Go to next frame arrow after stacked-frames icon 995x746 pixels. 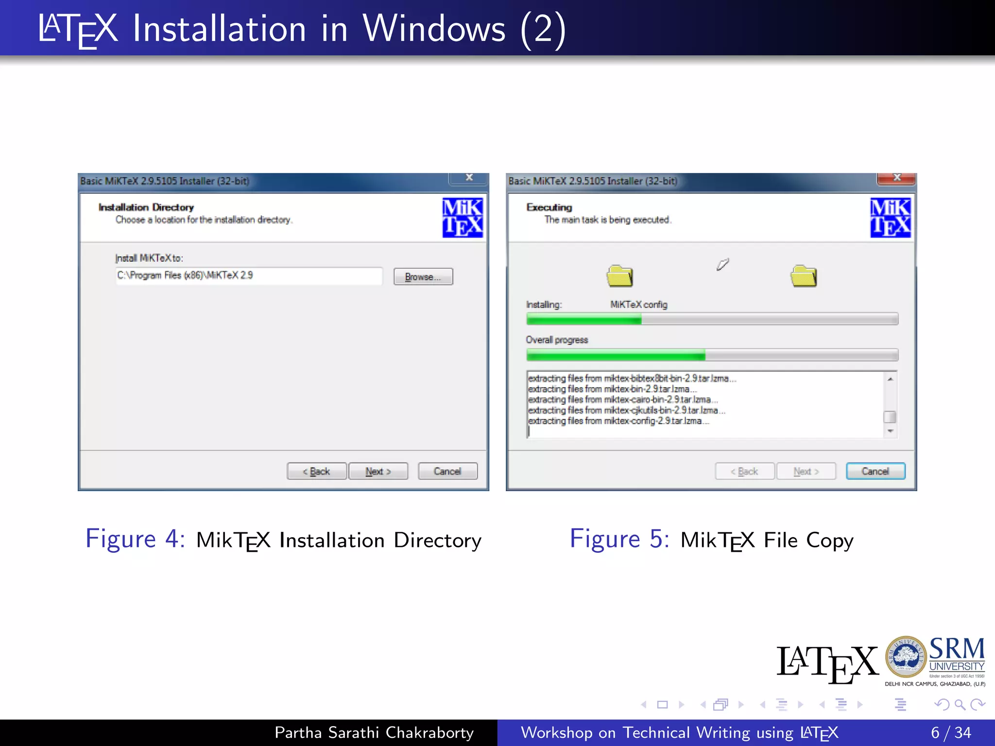coord(741,704)
